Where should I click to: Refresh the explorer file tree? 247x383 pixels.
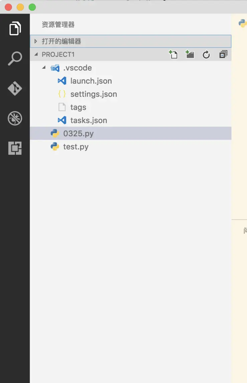[206, 54]
